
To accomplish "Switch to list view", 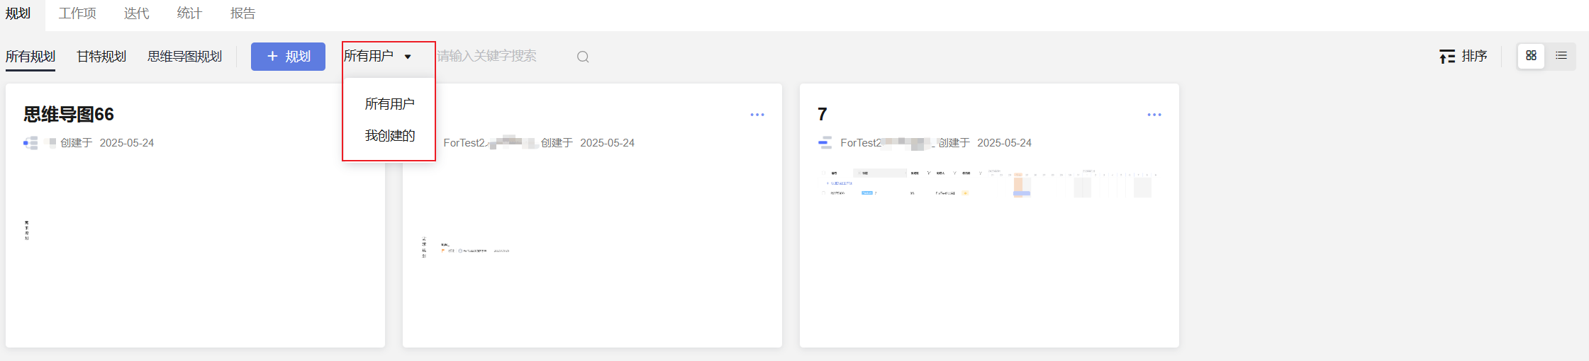I will (x=1561, y=56).
